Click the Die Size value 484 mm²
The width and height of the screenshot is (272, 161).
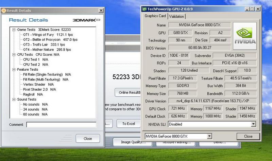tap(220, 40)
